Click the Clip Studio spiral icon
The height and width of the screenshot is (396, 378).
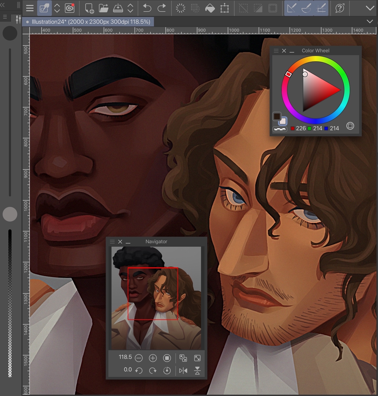pos(70,8)
